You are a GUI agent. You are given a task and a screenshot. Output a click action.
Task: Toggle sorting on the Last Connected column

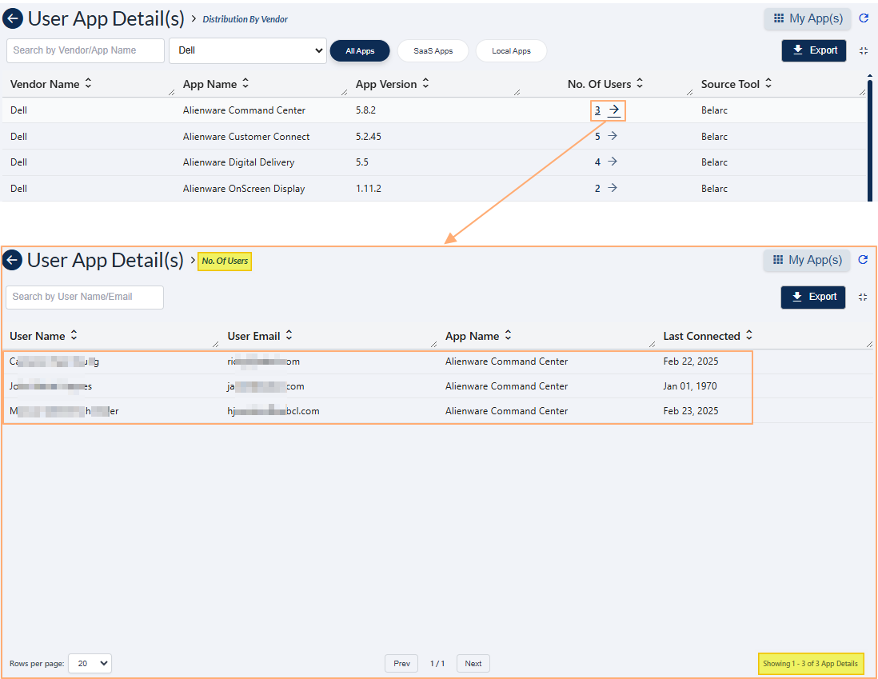[x=748, y=336]
